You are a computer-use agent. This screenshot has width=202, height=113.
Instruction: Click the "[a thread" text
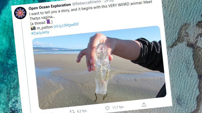click(x=38, y=23)
